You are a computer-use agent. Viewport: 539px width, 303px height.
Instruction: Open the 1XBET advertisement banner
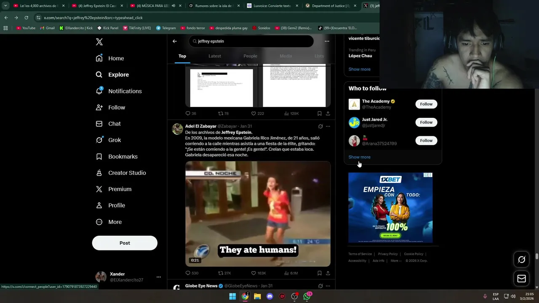pos(390,207)
